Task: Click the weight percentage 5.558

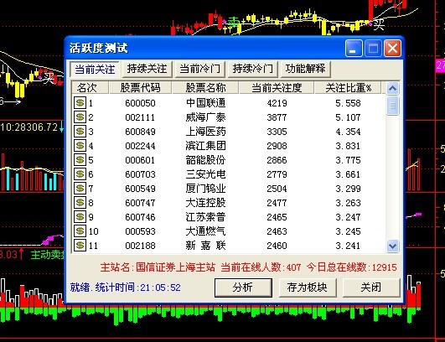Action: [x=348, y=103]
